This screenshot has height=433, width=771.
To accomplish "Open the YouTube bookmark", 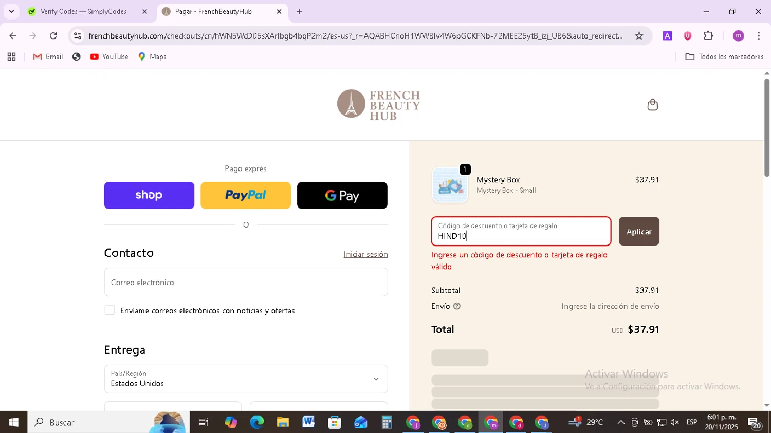I will tap(109, 57).
